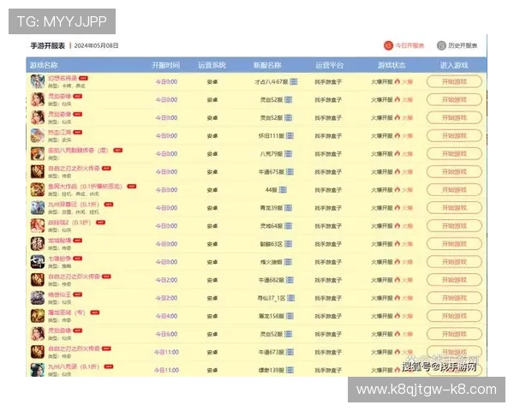Screen dimensions: 514x411
Task: Click list icon beside 八荒79服
Action: tap(288, 154)
